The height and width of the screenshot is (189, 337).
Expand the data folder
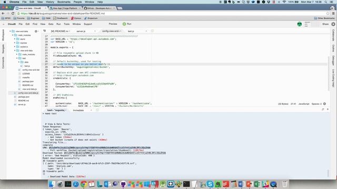click(x=19, y=62)
